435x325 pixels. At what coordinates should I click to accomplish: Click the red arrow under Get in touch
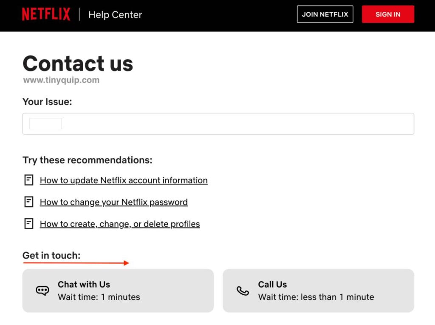tap(76, 263)
